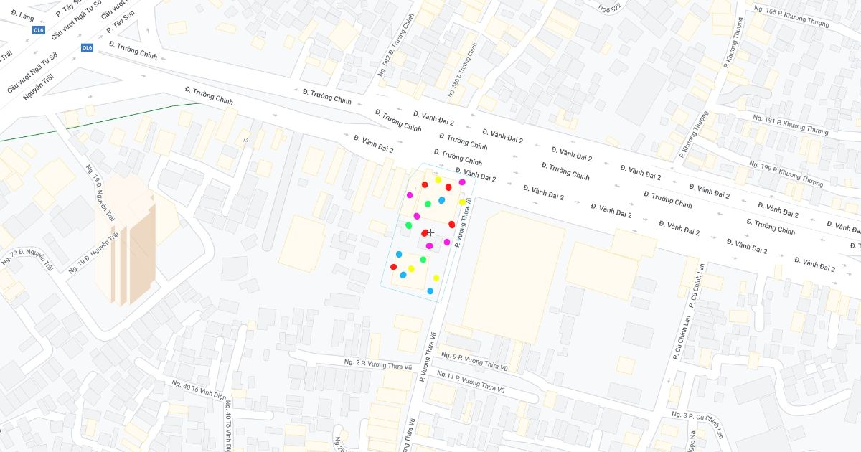Image resolution: width=861 pixels, height=452 pixels.
Task: Click the Ng. 165 P. Khương Thượng label
Action: tap(791, 17)
